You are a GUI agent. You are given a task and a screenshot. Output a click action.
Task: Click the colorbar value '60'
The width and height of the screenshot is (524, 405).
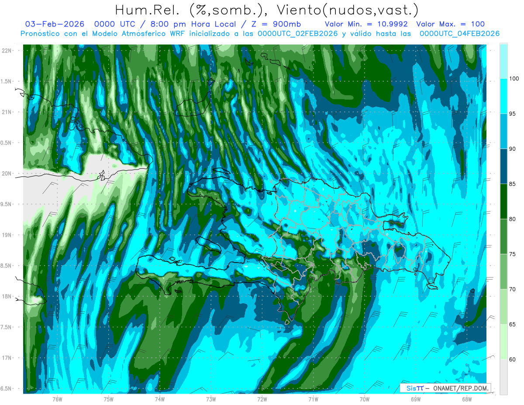(513, 359)
